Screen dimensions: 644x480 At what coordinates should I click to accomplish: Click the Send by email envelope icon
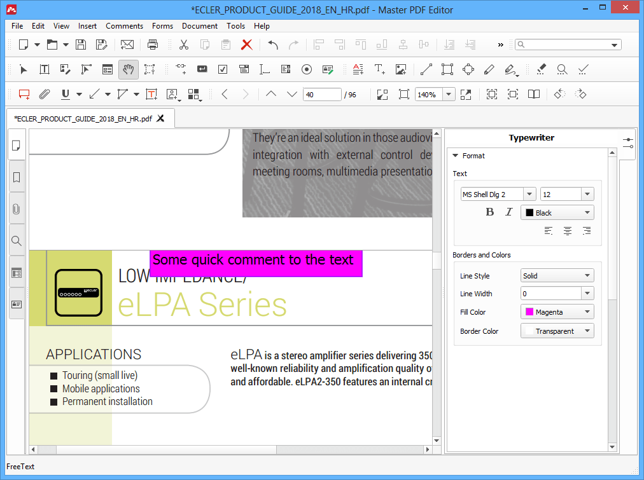127,45
